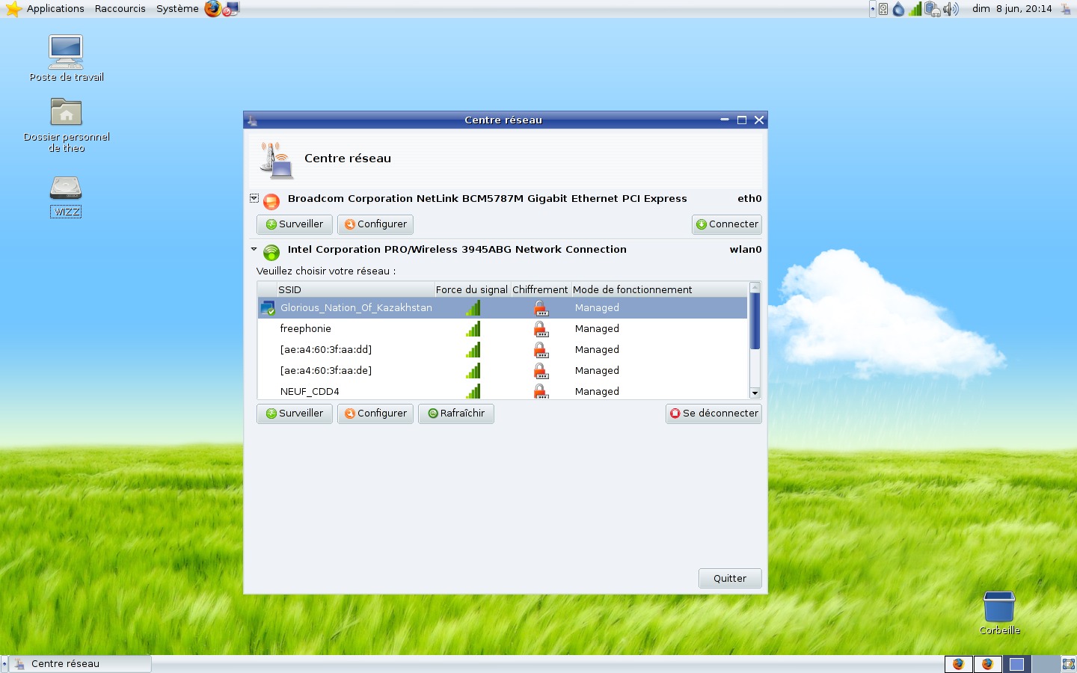Open Dossier personnel de theo folder icon
This screenshot has width=1077, height=673.
coord(67,124)
